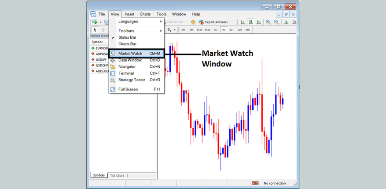
Task: Toggle Charts Bar in View menu
Action: point(127,44)
